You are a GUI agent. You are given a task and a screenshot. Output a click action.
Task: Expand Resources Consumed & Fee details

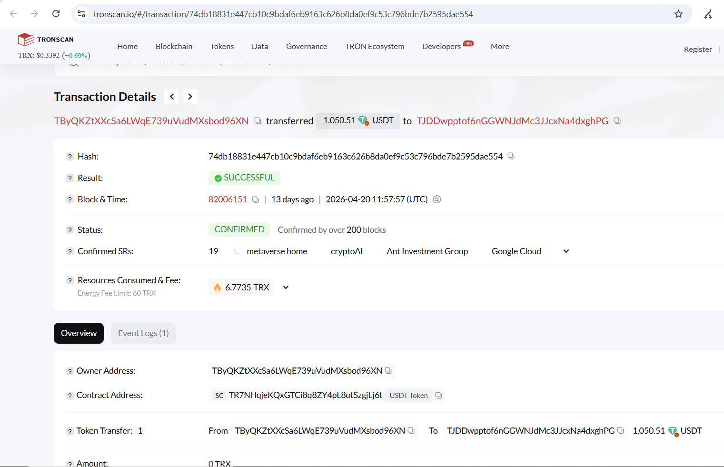(286, 288)
